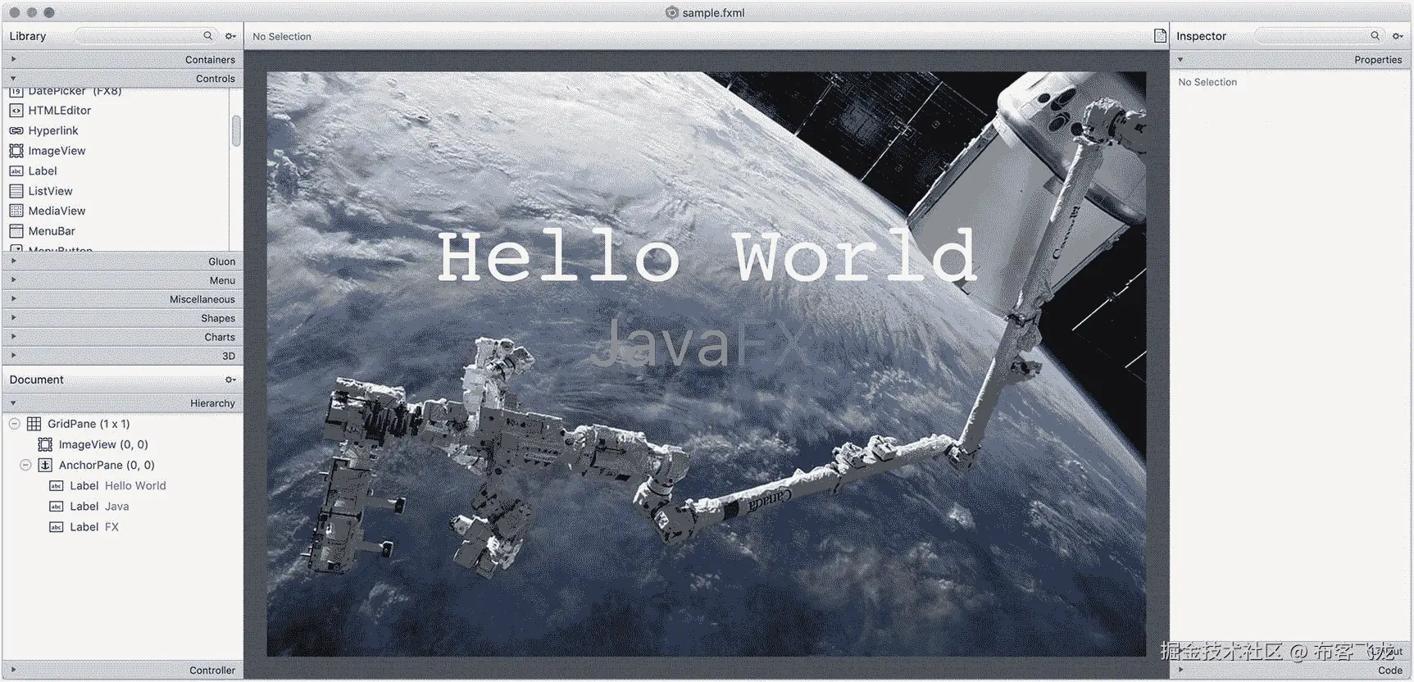The height and width of the screenshot is (682, 1414).
Task: Expand the Charts library section
Action: pos(13,336)
